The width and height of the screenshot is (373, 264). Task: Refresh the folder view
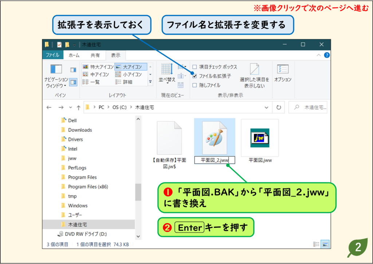(x=279, y=107)
